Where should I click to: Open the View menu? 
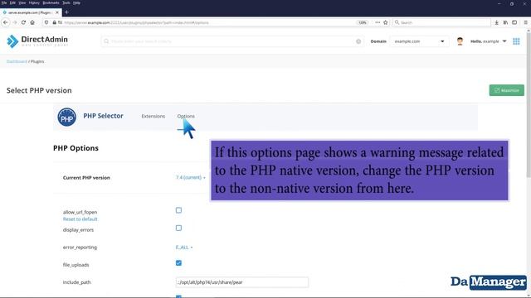click(22, 2)
